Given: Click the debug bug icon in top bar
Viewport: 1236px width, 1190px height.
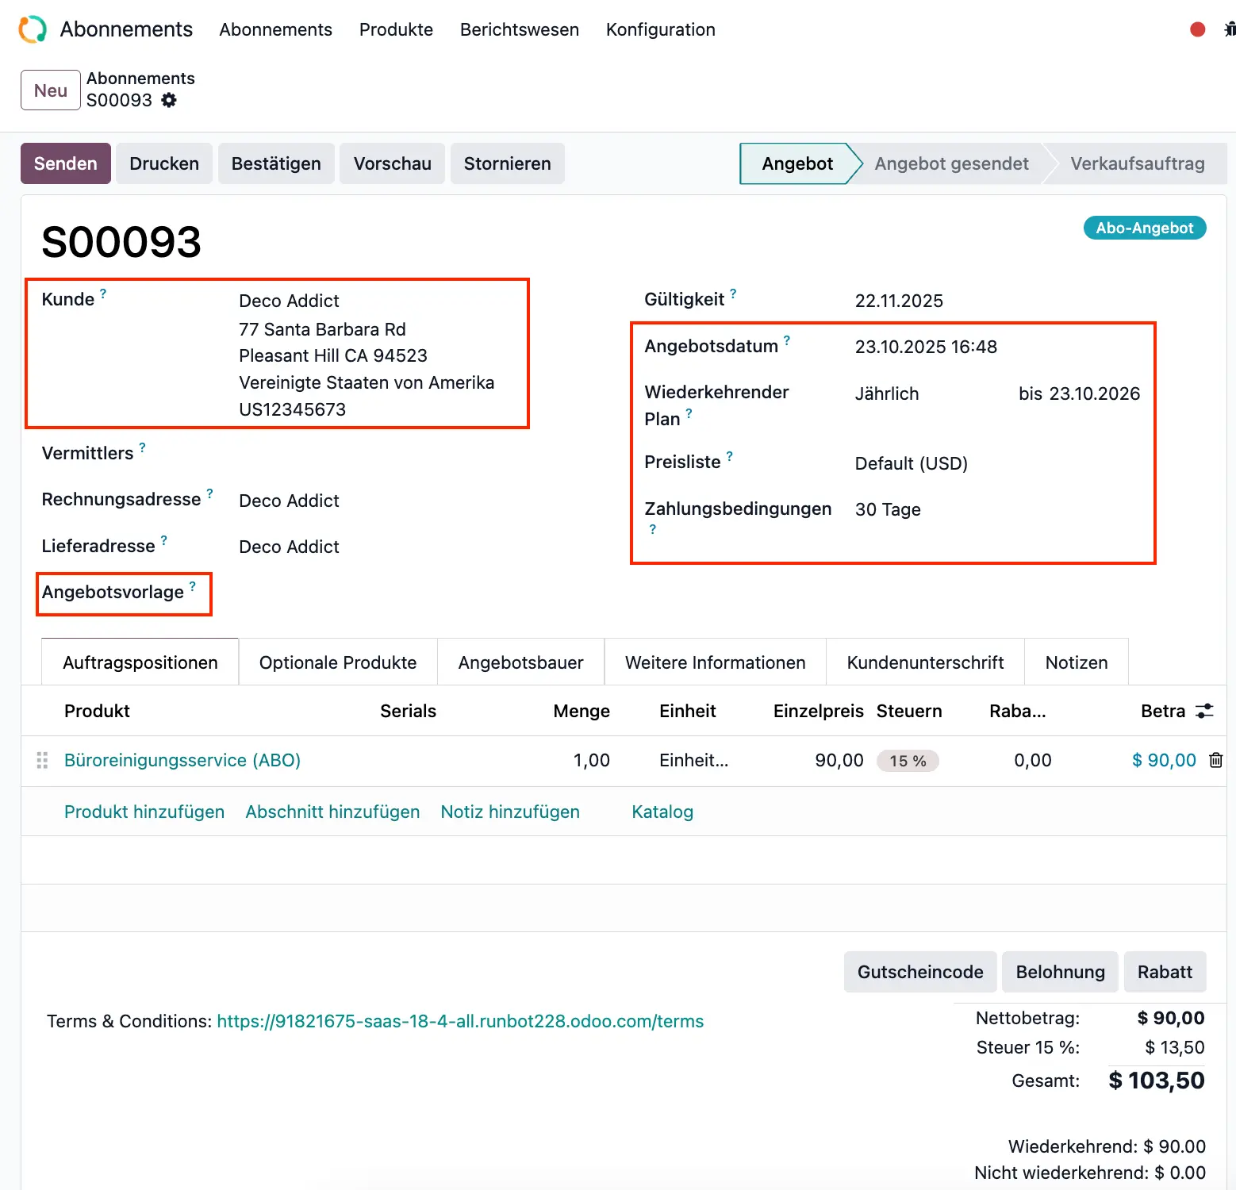Looking at the screenshot, I should 1229,29.
